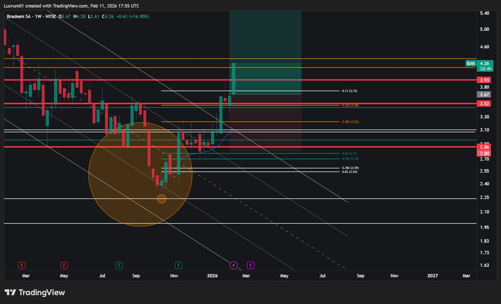
Task: Click the 1.95 price axis value
Action: 484,227
